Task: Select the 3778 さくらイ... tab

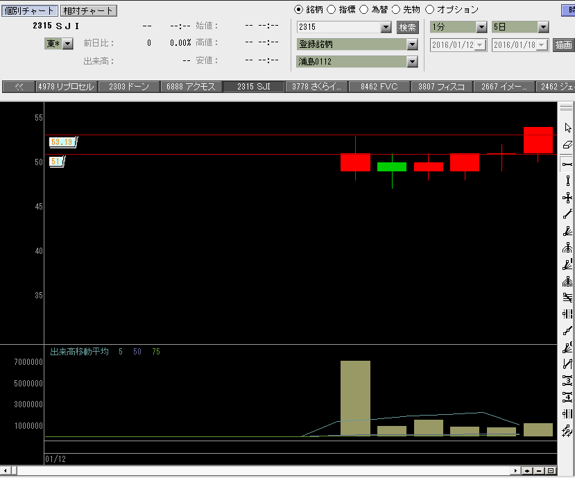Action: 316,87
